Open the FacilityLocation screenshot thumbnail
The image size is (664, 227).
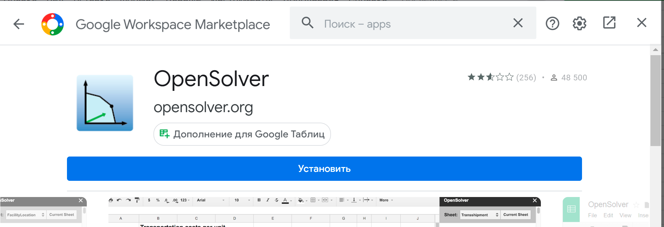(x=43, y=212)
